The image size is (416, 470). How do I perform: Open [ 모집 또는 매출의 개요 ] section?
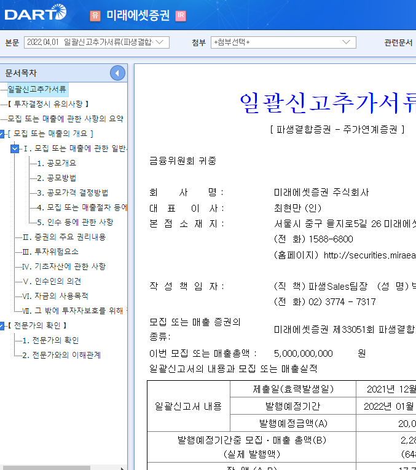50,133
